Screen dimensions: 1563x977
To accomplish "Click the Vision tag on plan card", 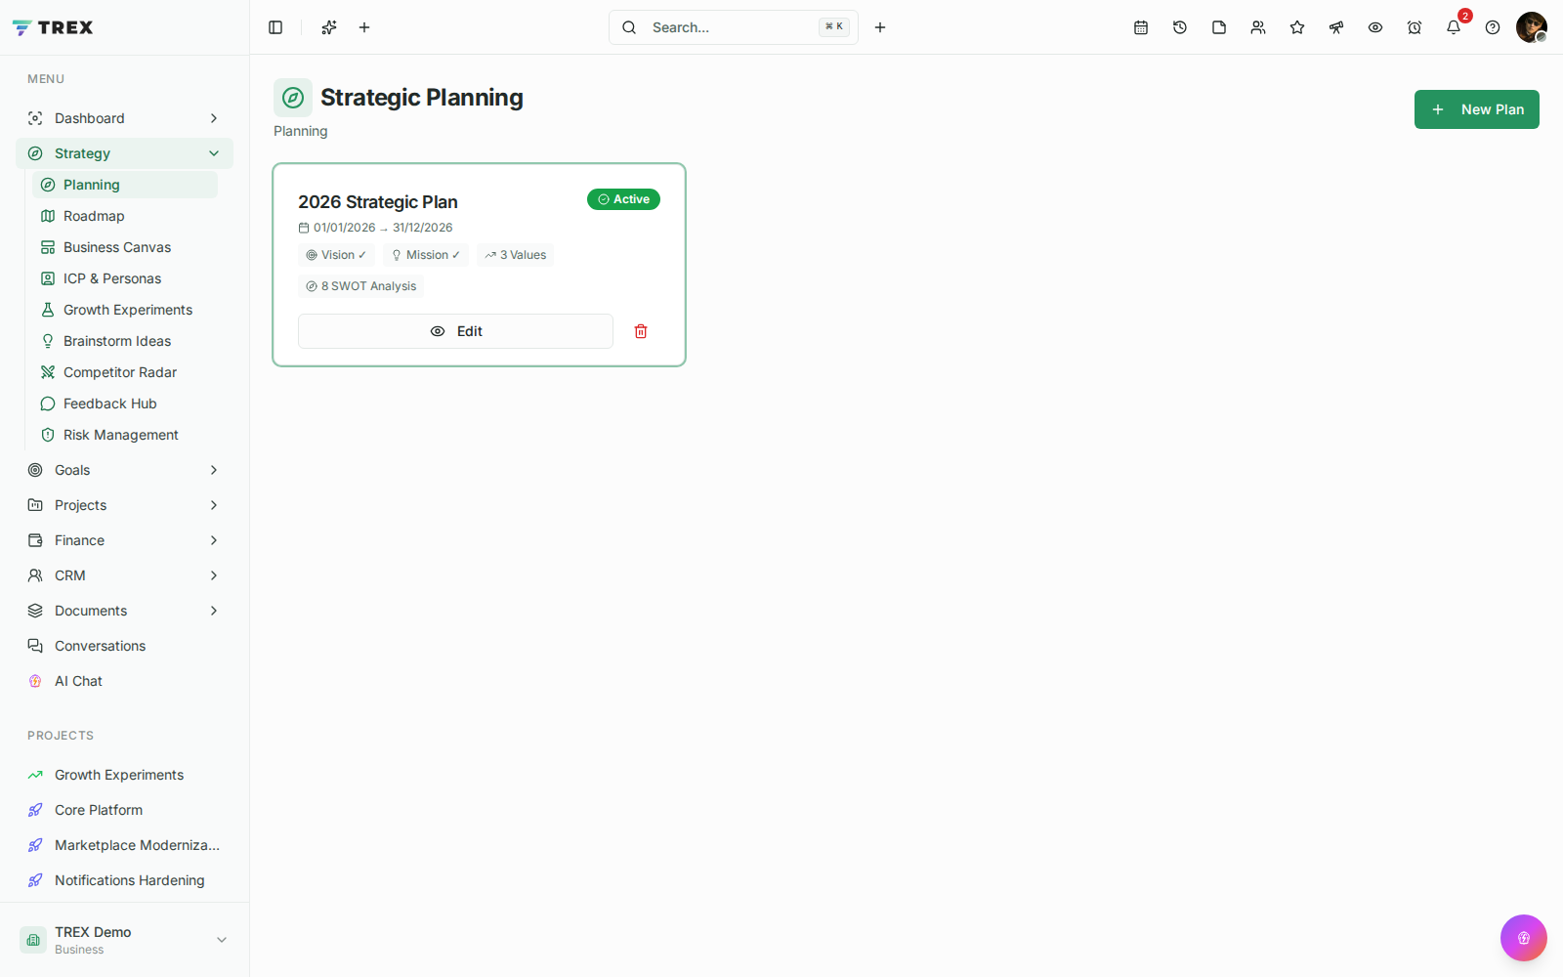I will click(336, 255).
